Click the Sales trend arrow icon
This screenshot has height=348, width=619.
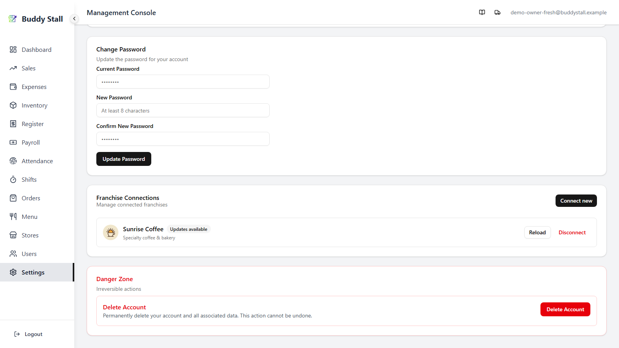(13, 68)
